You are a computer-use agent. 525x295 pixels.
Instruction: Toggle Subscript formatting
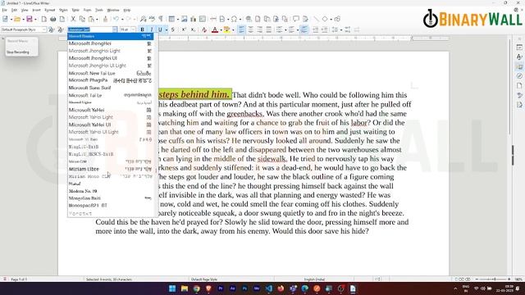click(193, 29)
